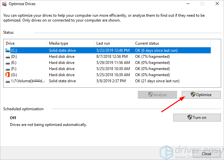Viewport: 224px width, 160px height.
Task: Click the G: drive Office icon
Action: 8,75
